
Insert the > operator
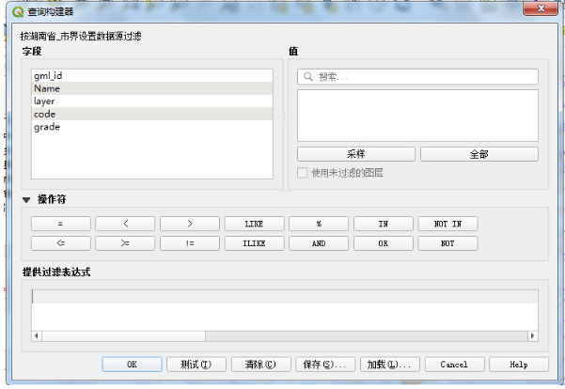pos(190,224)
